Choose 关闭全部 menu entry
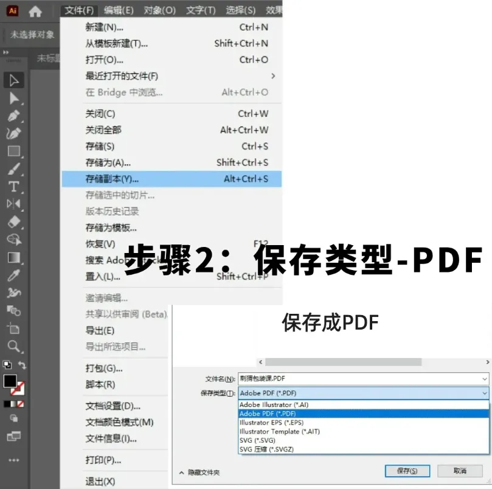This screenshot has height=489, width=492. (x=172, y=130)
